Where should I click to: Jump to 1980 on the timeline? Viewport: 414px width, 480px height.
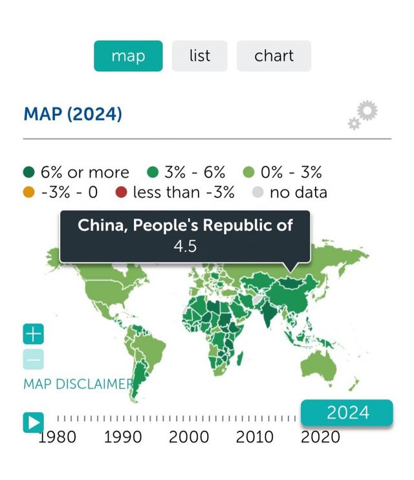(x=57, y=437)
